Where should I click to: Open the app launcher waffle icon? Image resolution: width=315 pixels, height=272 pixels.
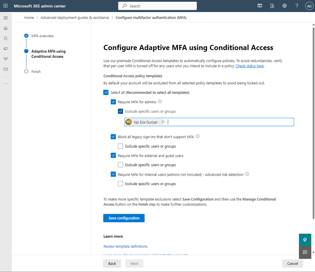pos(5,6)
